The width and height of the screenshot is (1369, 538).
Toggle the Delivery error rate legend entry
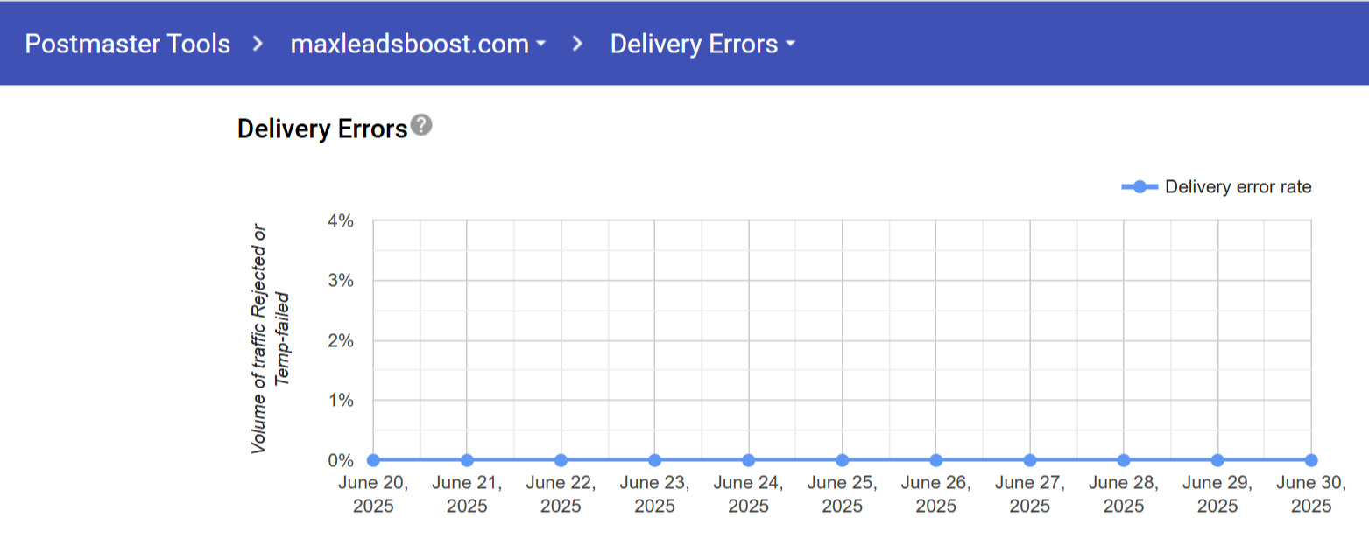pyautogui.click(x=1237, y=186)
